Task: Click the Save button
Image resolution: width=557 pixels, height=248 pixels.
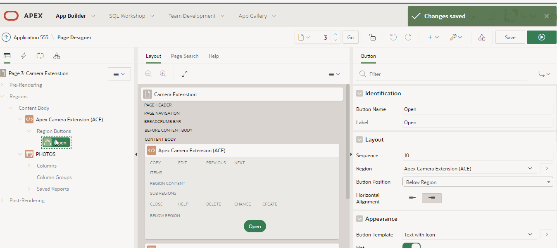Action: [x=510, y=37]
